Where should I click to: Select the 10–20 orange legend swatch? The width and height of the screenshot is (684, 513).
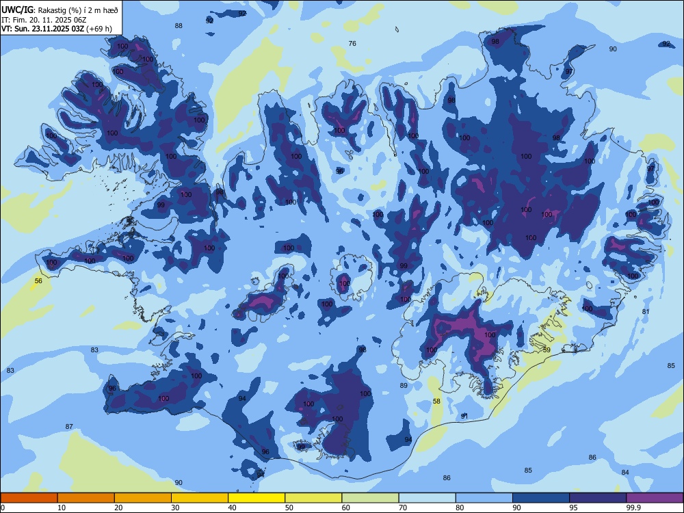coord(86,498)
